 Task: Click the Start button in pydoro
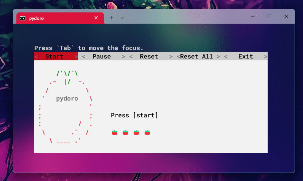56,56
